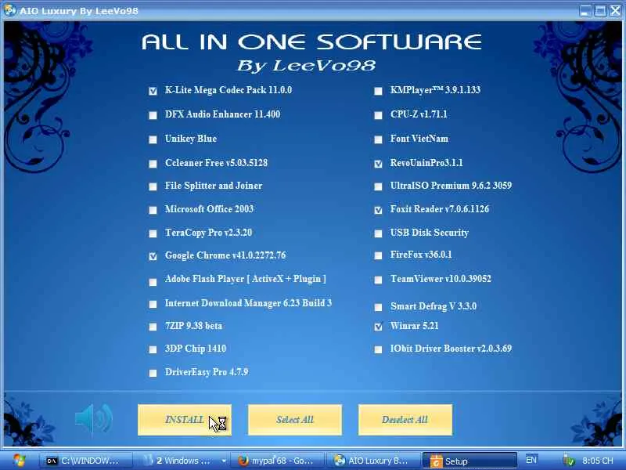Uncheck RevoUninPro3.1.1
Screen dimensions: 626x470
[x=378, y=164]
